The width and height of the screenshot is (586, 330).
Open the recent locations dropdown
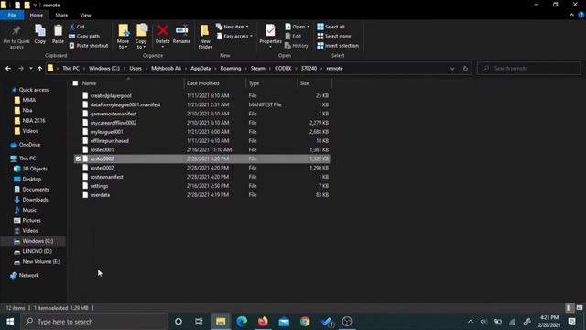pos(30,69)
